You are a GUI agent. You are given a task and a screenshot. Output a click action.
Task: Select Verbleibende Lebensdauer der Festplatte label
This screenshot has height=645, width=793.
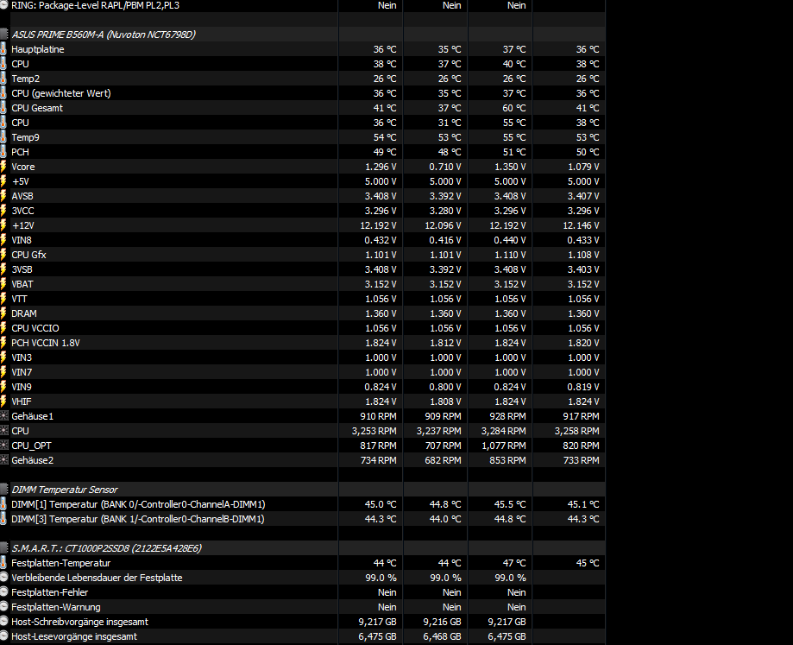coord(97,577)
